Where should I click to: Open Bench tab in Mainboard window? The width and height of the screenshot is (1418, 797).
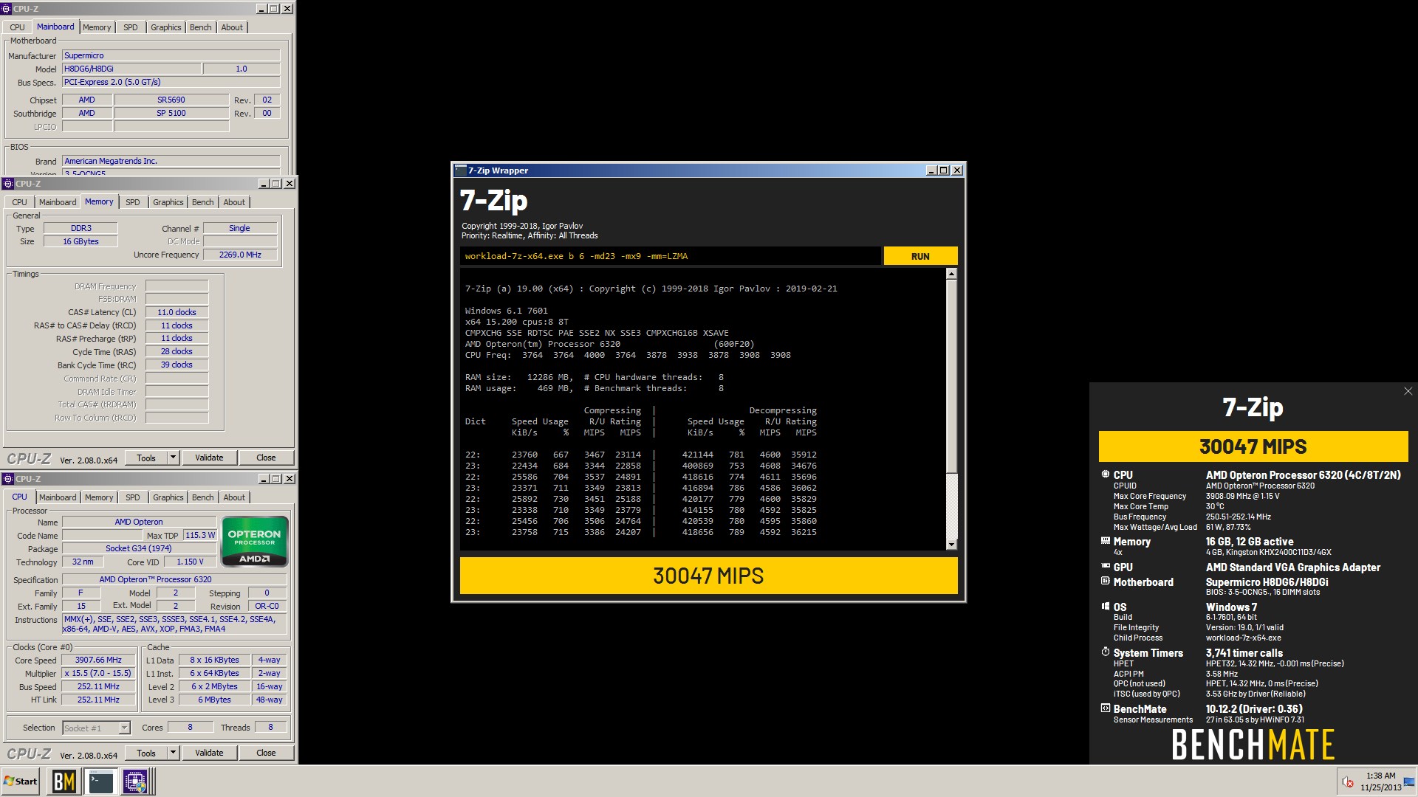pyautogui.click(x=200, y=27)
